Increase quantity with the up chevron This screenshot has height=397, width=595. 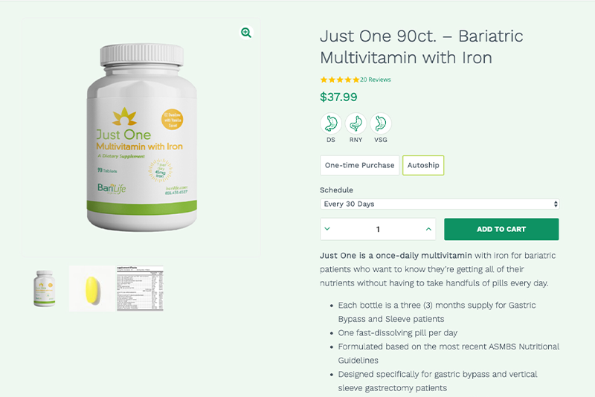[x=428, y=229]
